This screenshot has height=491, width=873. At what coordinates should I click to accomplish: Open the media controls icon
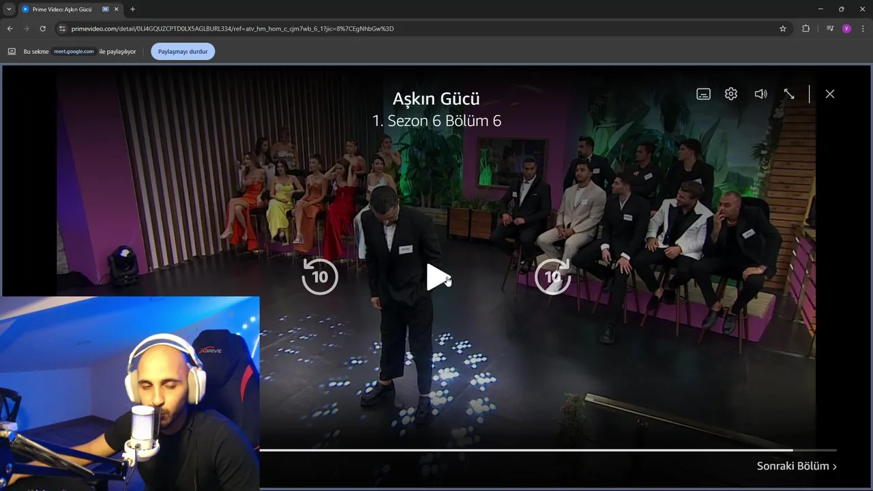pos(829,29)
